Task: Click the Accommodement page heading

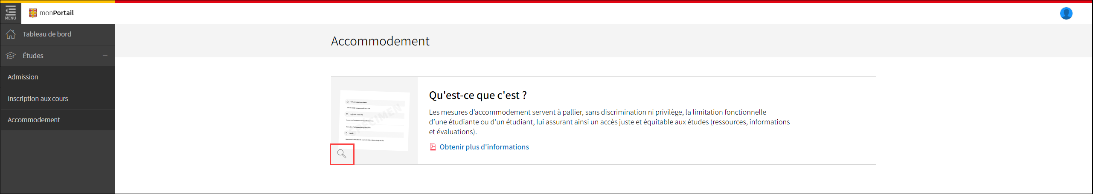Action: point(380,41)
